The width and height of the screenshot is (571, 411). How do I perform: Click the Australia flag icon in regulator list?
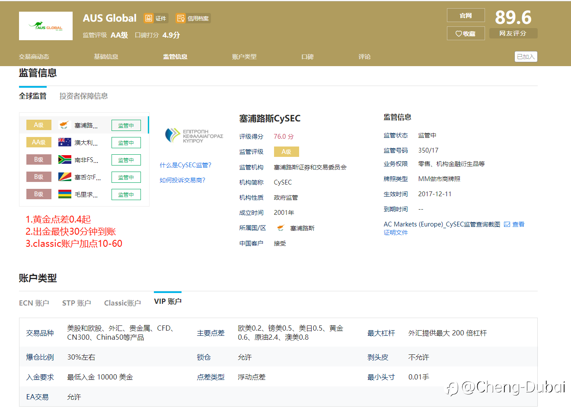coord(64,142)
